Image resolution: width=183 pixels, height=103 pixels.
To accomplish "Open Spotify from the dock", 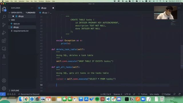I will pos(97,99).
